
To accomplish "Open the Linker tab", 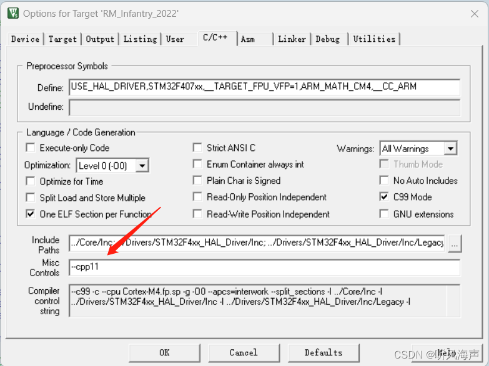I will tap(292, 39).
